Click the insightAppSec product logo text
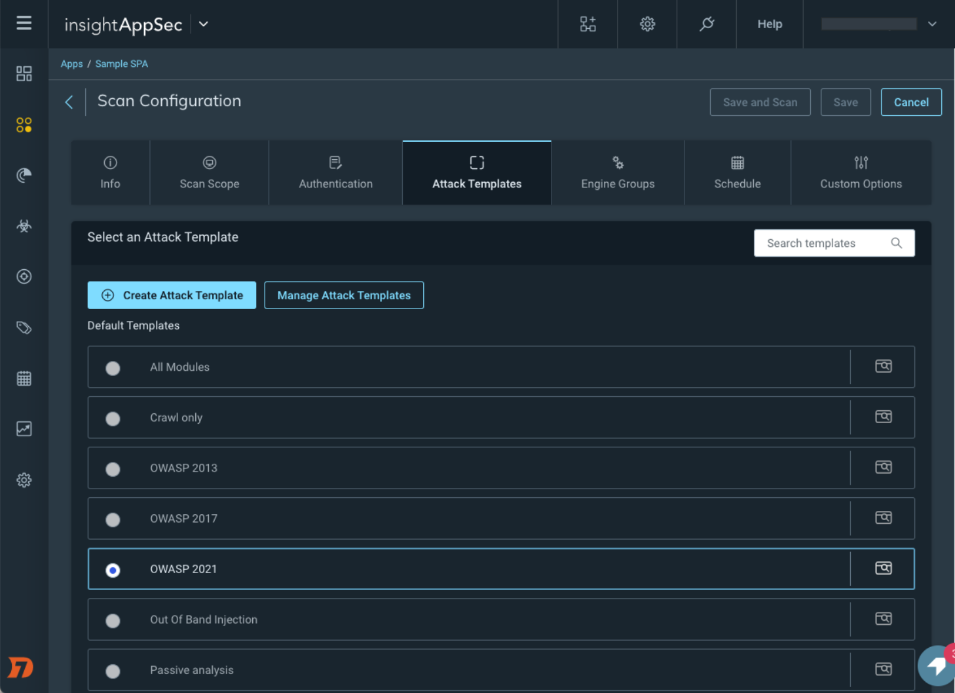This screenshot has height=693, width=955. pos(123,25)
